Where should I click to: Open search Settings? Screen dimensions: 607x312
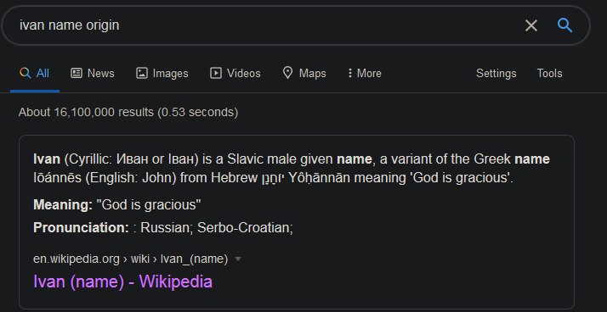[496, 73]
